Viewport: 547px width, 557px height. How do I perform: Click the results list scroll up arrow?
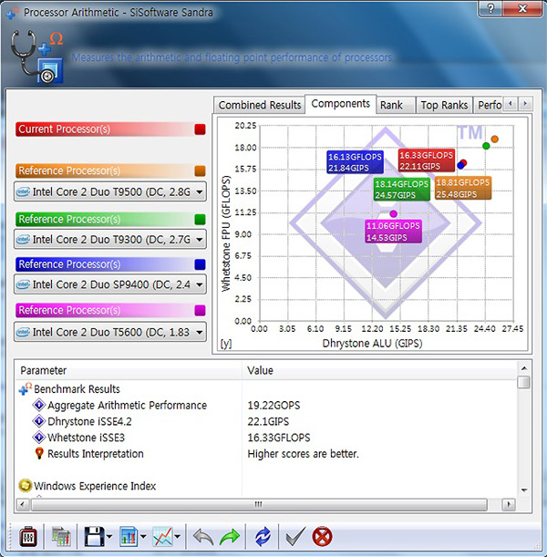[x=524, y=368]
